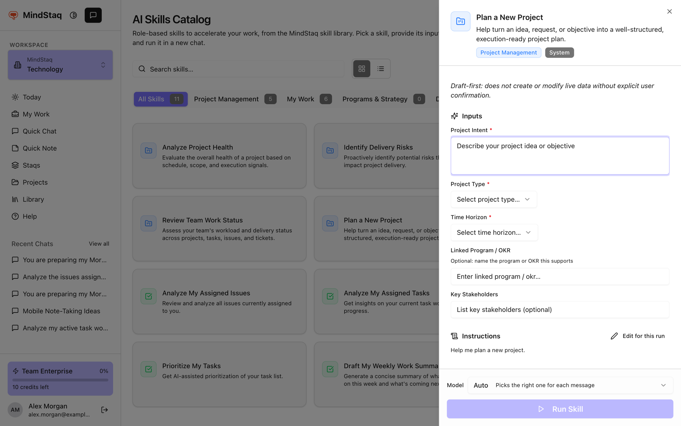Expand the MindStaq Technology workspace switcher
Image resolution: width=681 pixels, height=426 pixels.
point(61,65)
